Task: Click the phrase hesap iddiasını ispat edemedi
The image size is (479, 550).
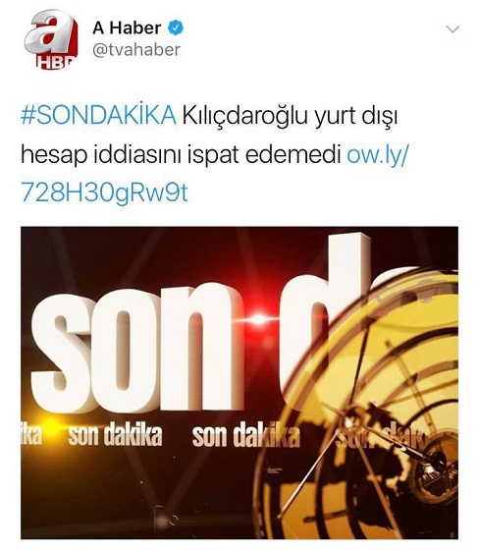Action: click(x=181, y=154)
